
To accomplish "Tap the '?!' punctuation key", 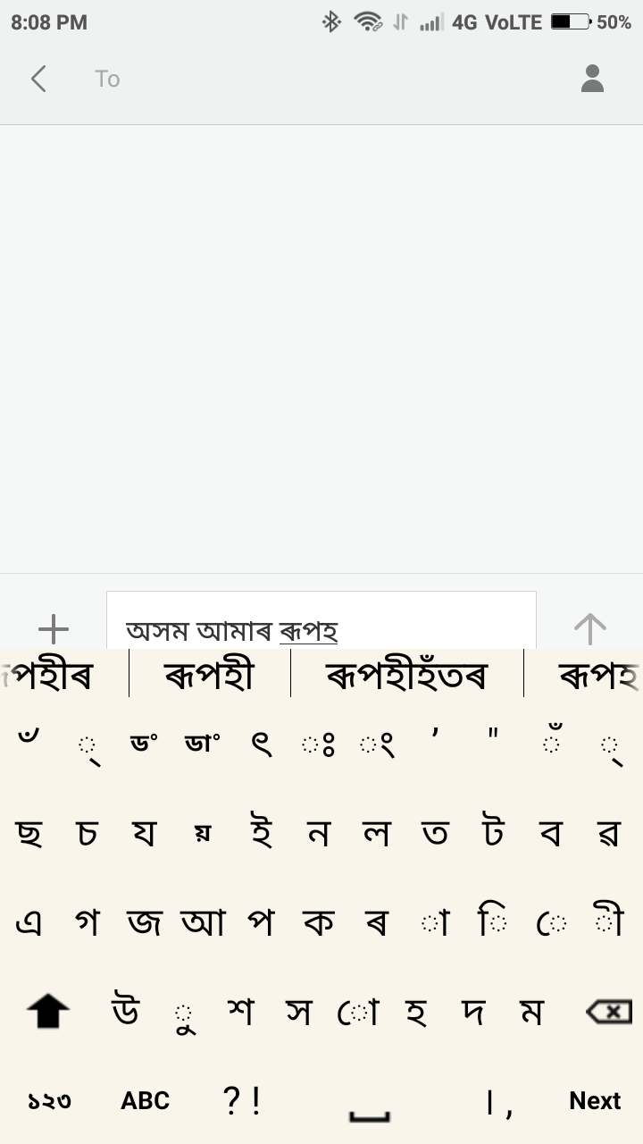I will pos(241,1099).
